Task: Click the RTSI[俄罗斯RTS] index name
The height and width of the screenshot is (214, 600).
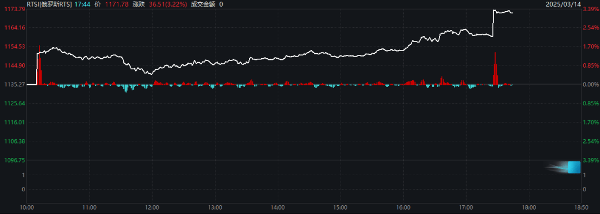Action: coord(50,4)
